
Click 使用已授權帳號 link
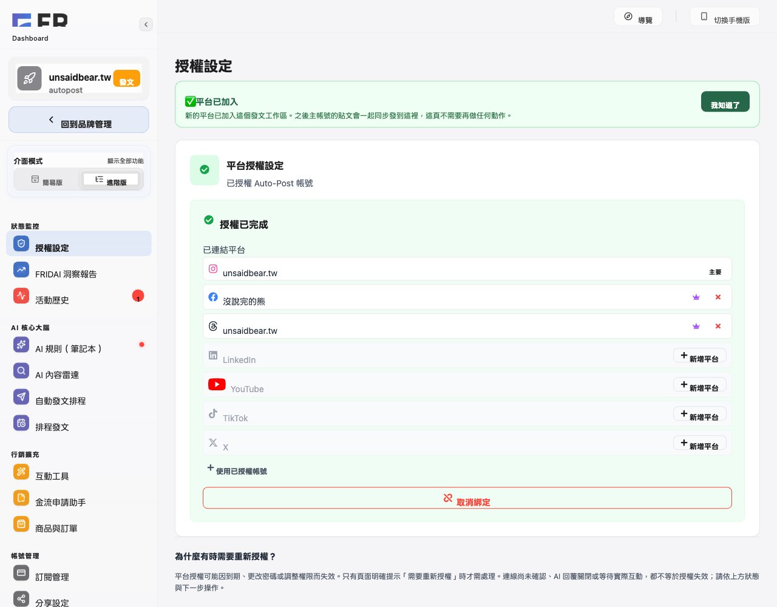[237, 469]
